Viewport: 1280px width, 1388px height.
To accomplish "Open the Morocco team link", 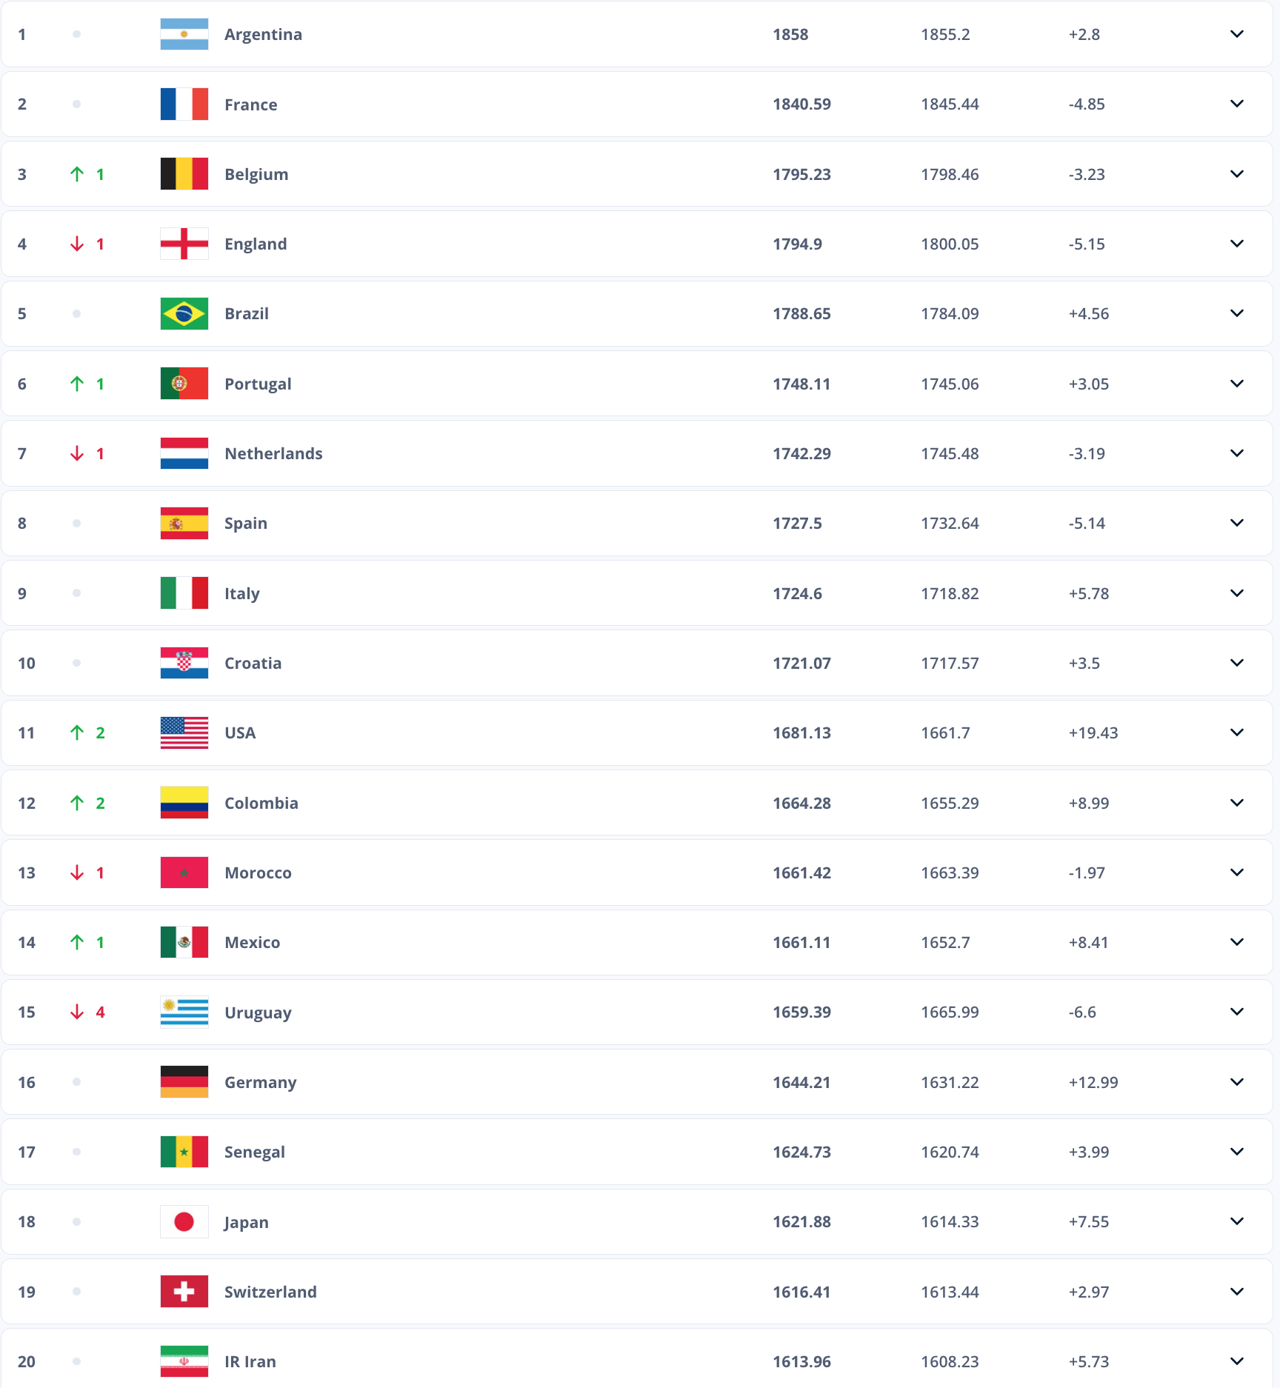I will (x=258, y=872).
